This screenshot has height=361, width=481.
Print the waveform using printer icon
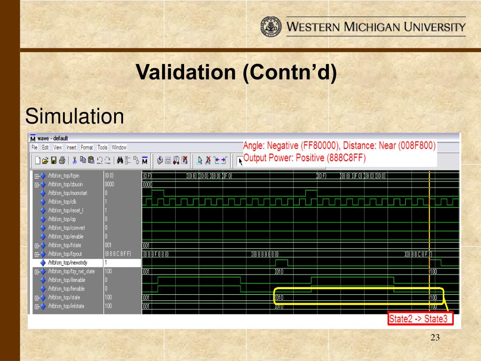[x=62, y=160]
